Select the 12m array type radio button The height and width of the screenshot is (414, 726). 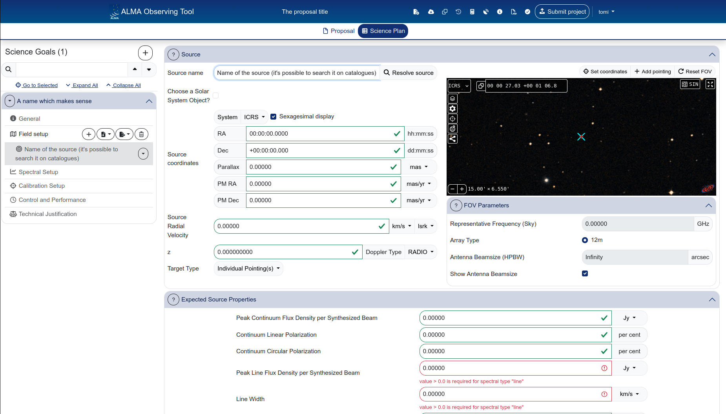[585, 240]
